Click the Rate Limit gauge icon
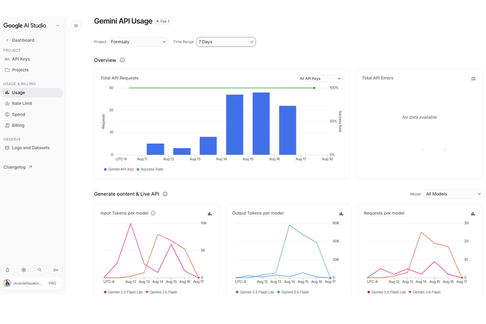Viewport: 486px width, 324px height. pos(7,103)
